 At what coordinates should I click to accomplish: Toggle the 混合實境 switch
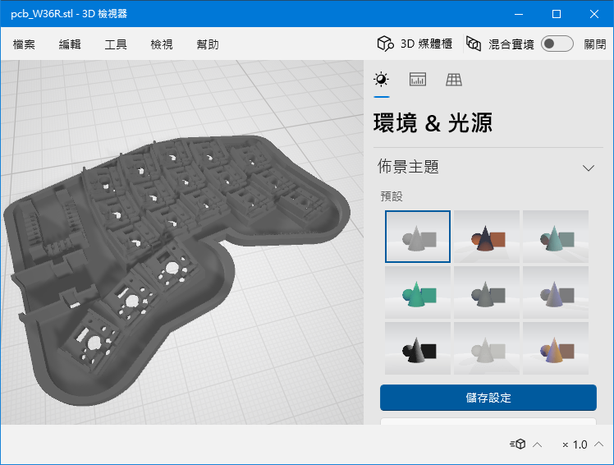tap(557, 44)
